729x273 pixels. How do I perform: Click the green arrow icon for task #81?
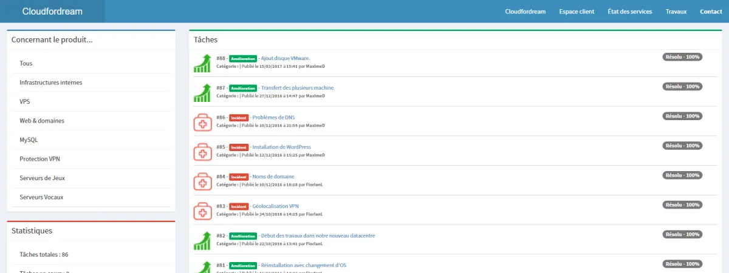pos(202,267)
